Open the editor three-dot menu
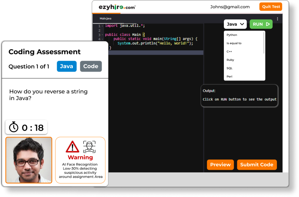 [277, 19]
